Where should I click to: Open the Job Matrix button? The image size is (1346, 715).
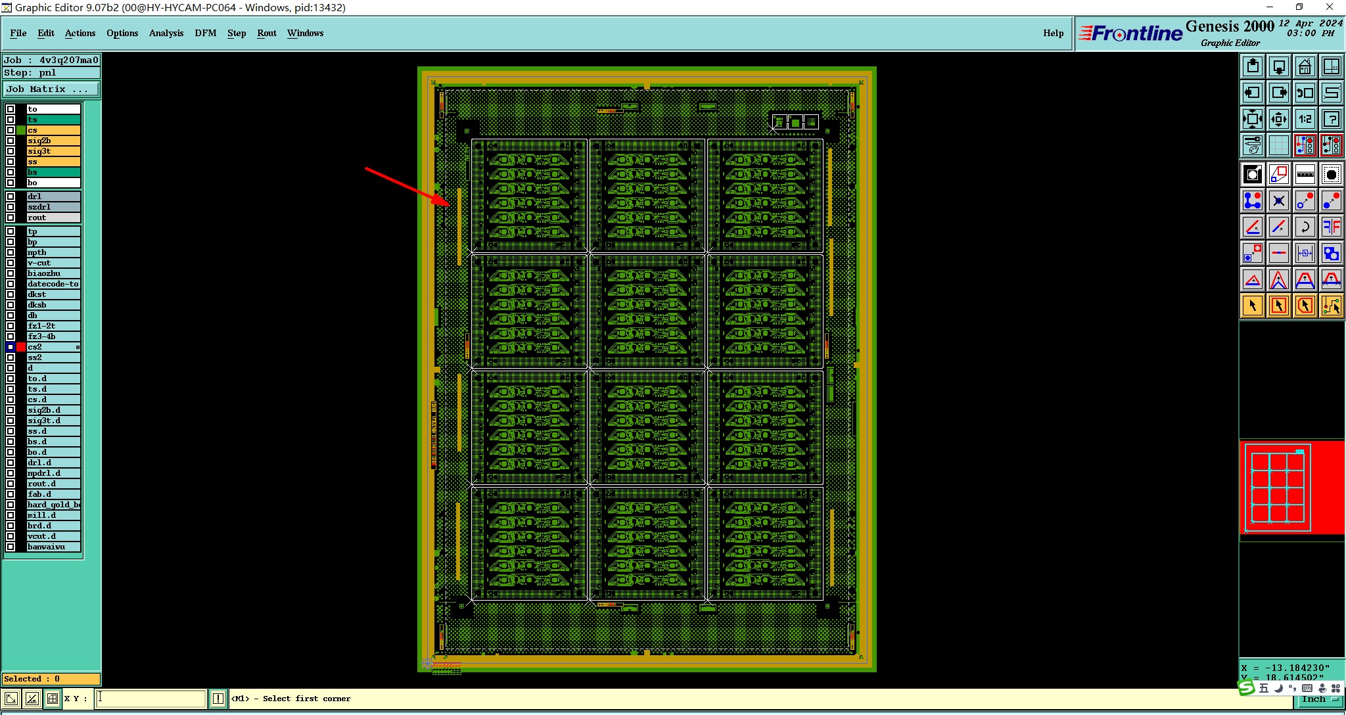[x=51, y=89]
